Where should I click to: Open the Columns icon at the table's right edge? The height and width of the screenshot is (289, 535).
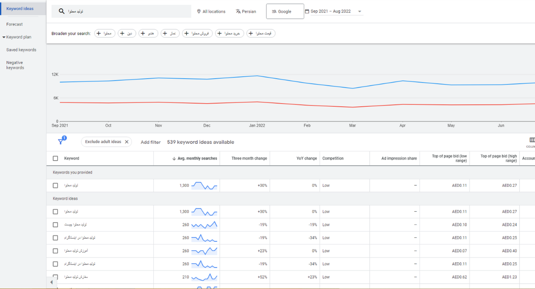coord(532,140)
